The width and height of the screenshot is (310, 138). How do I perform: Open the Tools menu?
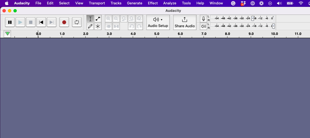pyautogui.click(x=187, y=3)
